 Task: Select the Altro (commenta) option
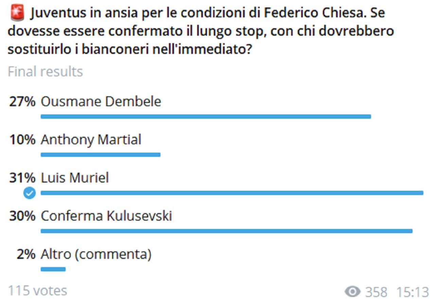click(x=96, y=254)
